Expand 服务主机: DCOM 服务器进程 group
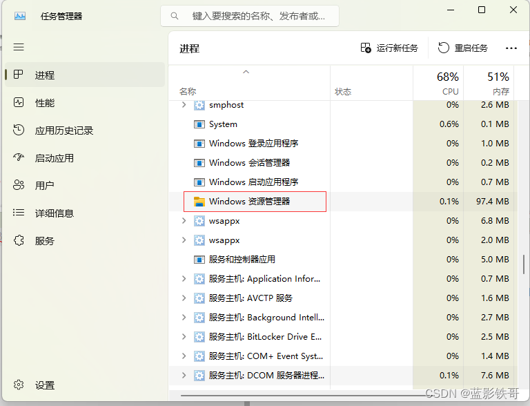This screenshot has width=530, height=406. (184, 375)
